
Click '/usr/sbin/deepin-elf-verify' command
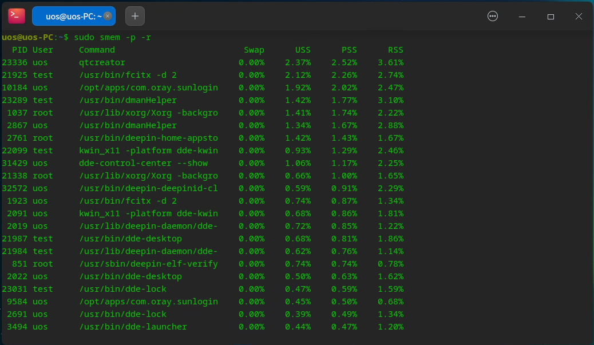149,264
